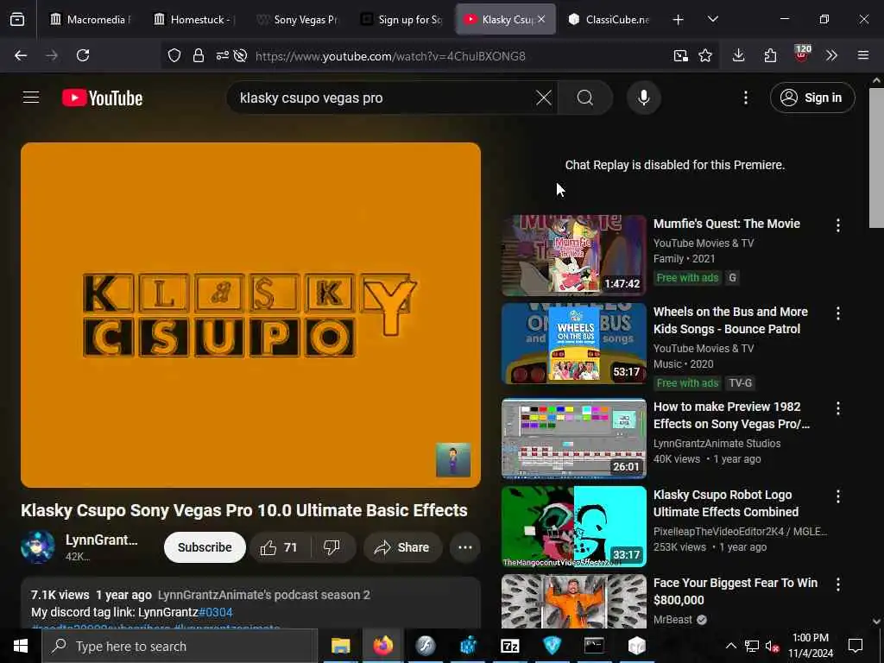This screenshot has height=663, width=884.
Task: Click the autoplay blocked icon in address bar
Action: coord(240,55)
